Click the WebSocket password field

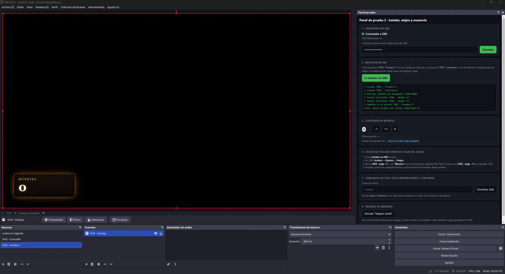(x=420, y=50)
